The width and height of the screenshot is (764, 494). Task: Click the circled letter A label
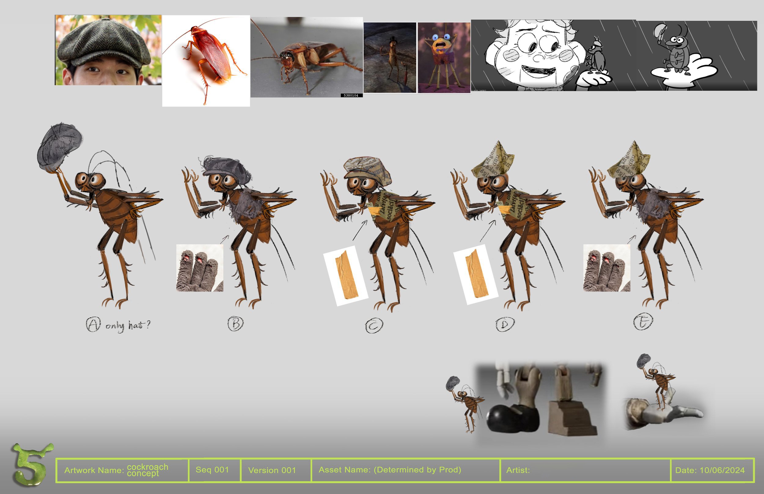93,324
